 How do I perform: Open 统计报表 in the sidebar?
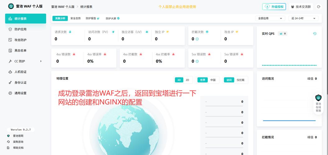(x=25, y=19)
